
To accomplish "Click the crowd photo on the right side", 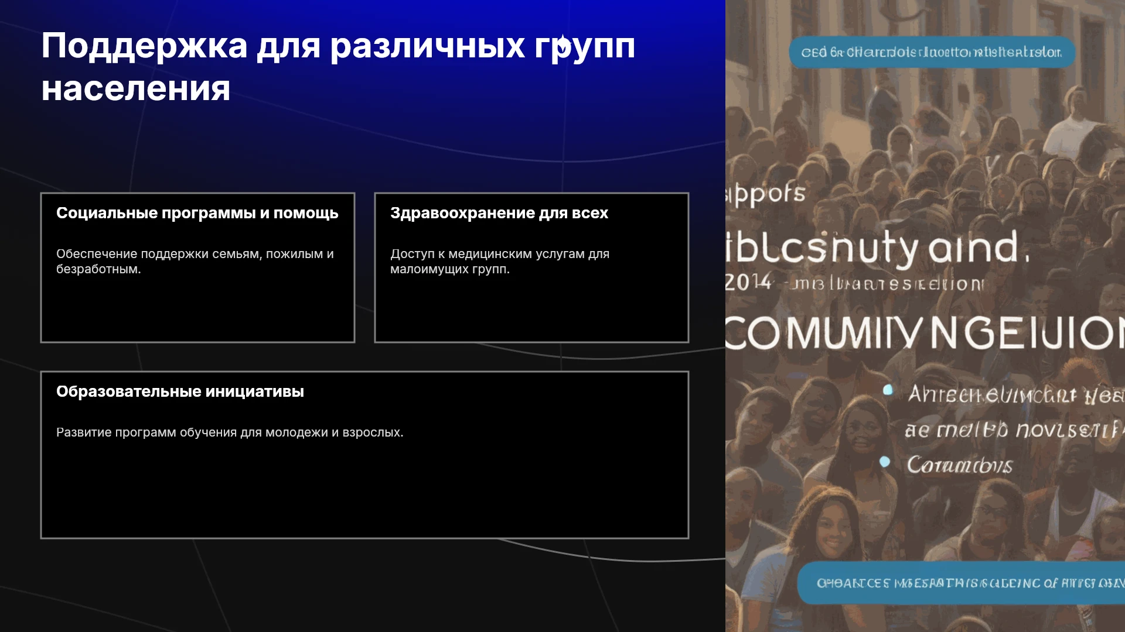I will tap(925, 316).
